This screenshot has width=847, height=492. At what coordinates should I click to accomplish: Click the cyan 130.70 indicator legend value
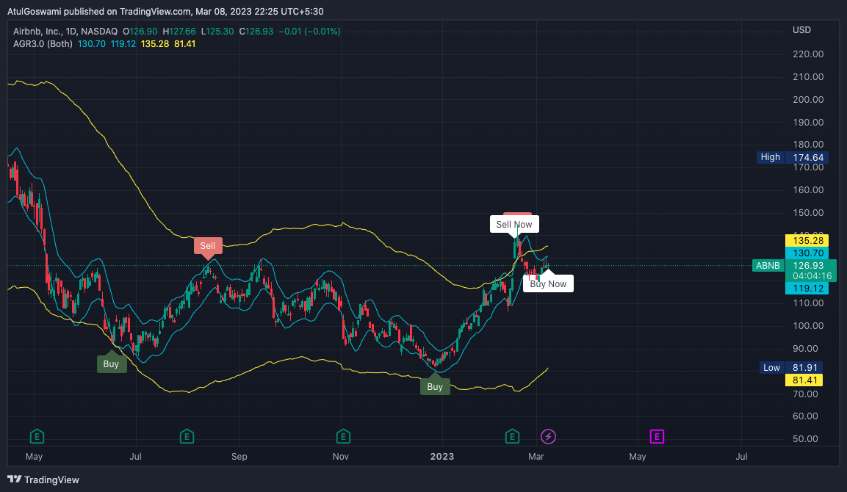91,44
